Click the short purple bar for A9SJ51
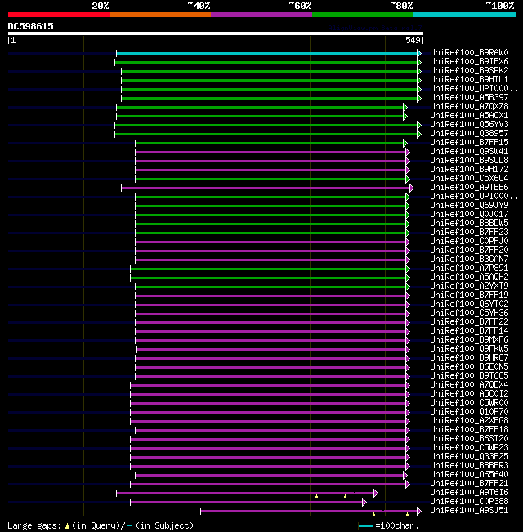Screen dimensions: 523x532 [309, 511]
